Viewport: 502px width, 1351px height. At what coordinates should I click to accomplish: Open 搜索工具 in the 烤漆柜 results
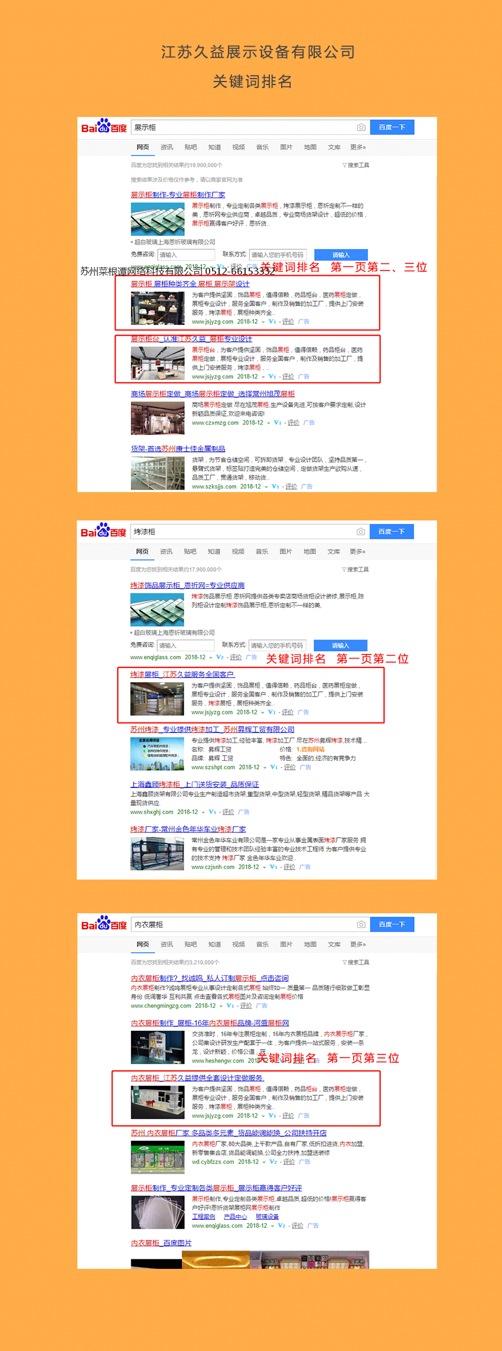[x=355, y=569]
